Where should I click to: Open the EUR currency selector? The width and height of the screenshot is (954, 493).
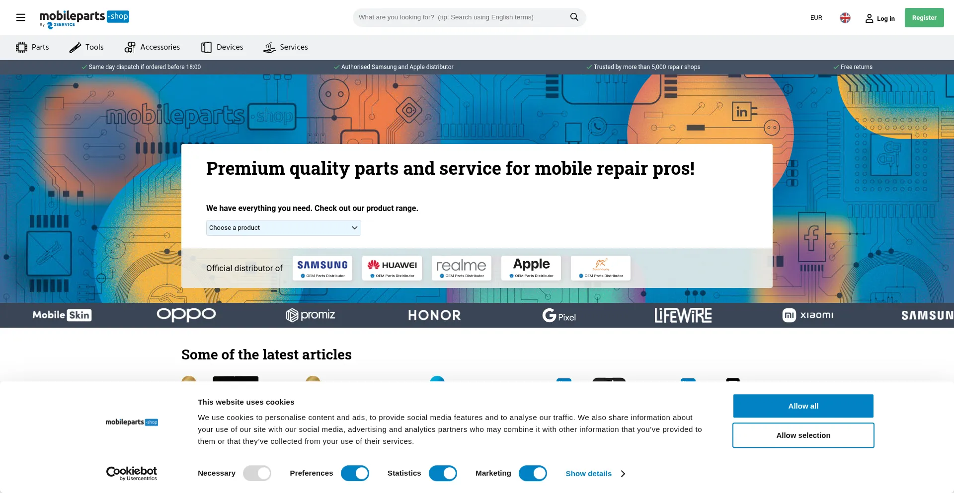pos(816,18)
